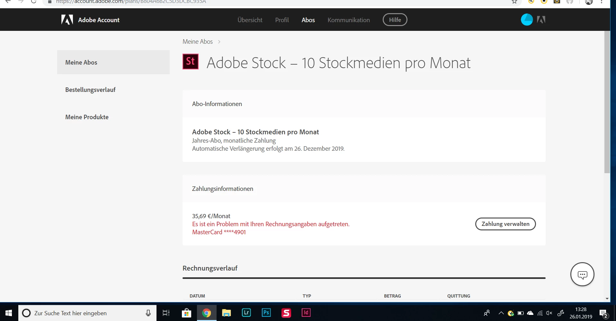The height and width of the screenshot is (321, 616).
Task: Click the Zahlung verwalten button
Action: click(x=505, y=224)
